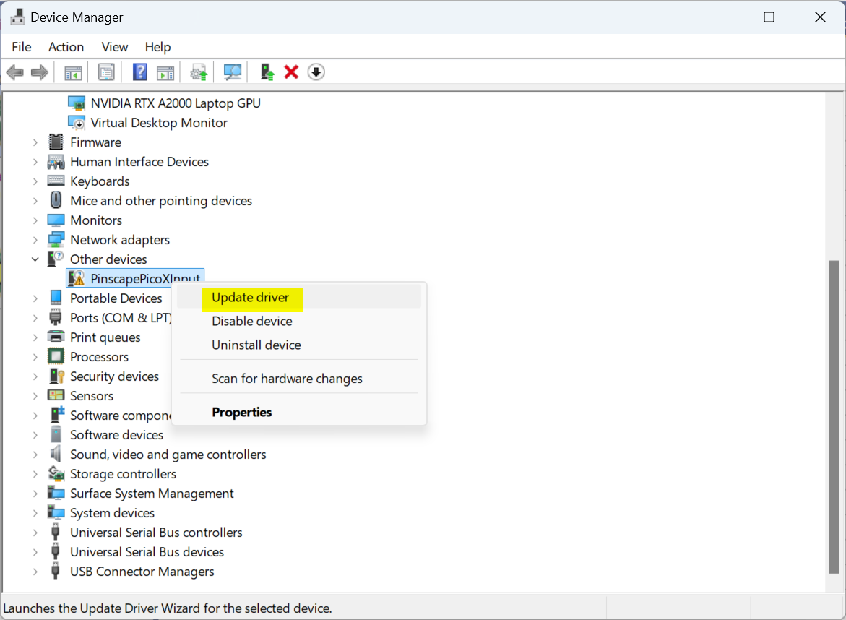
Task: Expand the Mice and other pointing devices node
Action: [35, 201]
